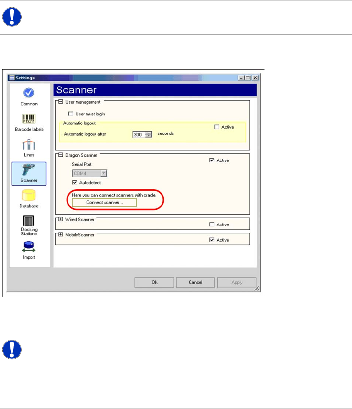Click the 'Serial Port' label
This screenshot has height=409, width=352.
pos(82,164)
